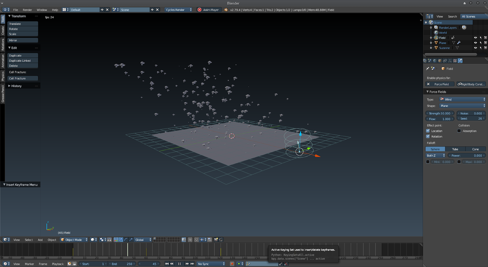Open the No Sync playback dropdown
The width and height of the screenshot is (488, 267).
coord(211,264)
